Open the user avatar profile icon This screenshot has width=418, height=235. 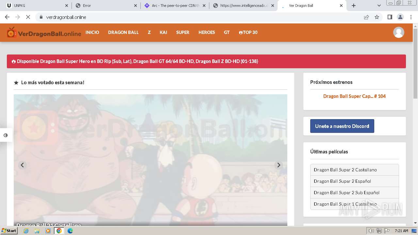pos(398,32)
